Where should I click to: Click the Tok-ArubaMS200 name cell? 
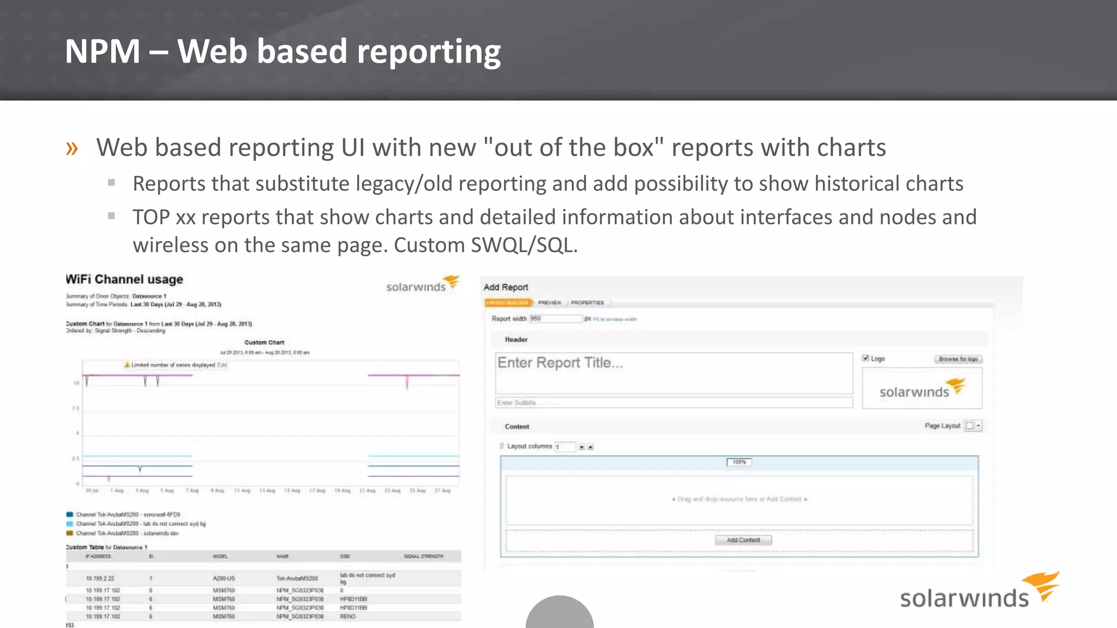click(297, 578)
